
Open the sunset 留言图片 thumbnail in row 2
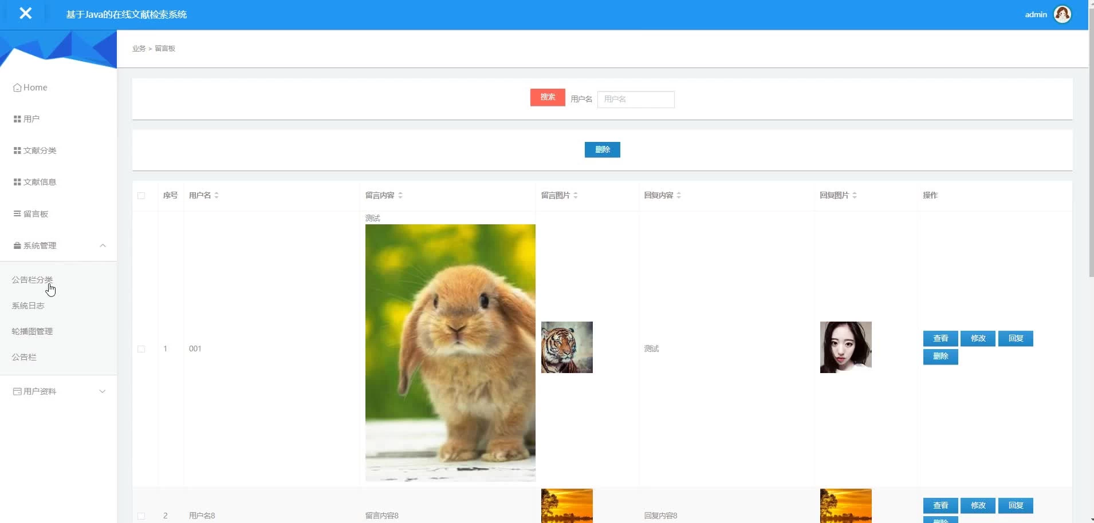pos(567,506)
